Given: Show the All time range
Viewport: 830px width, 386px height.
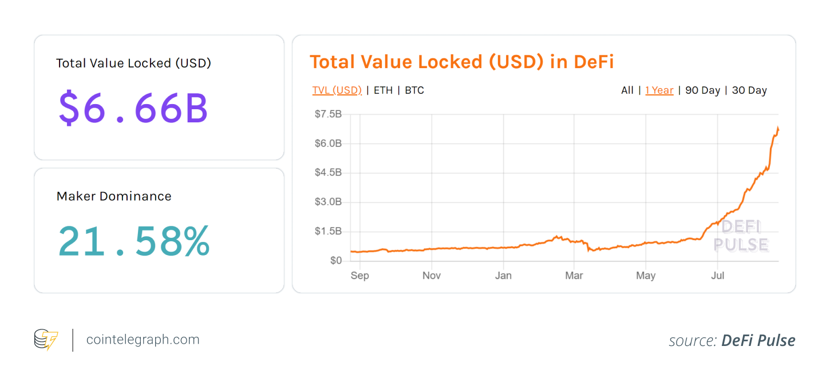Looking at the screenshot, I should tap(627, 90).
